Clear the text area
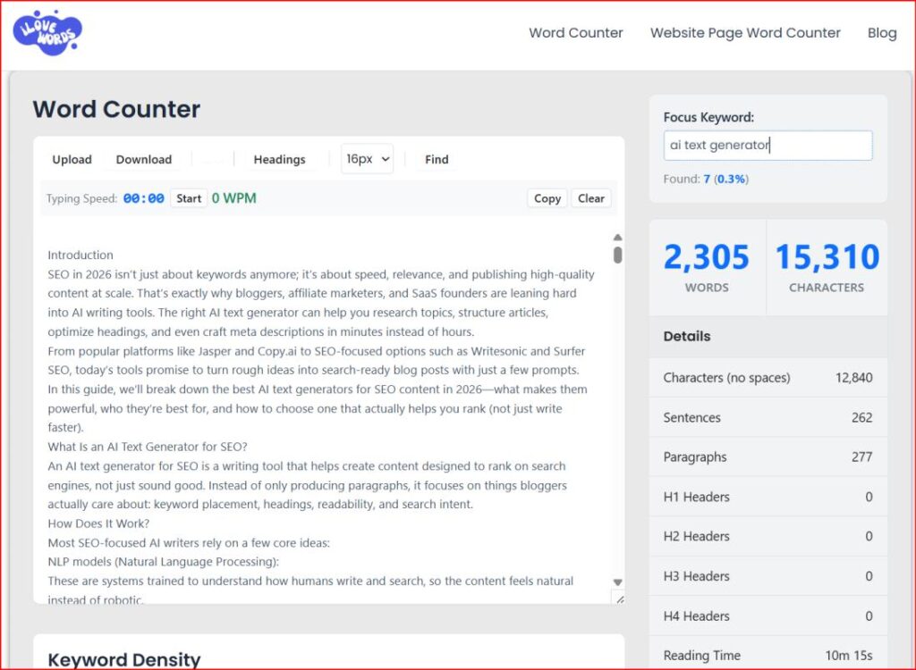The width and height of the screenshot is (916, 670). pos(591,198)
